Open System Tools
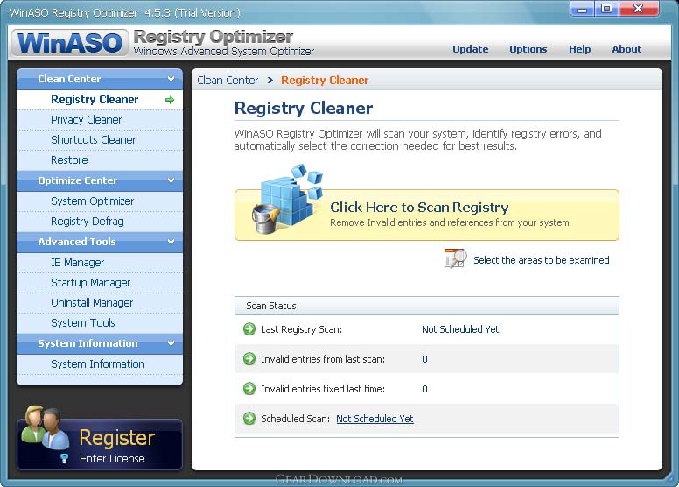The width and height of the screenshot is (679, 487). pyautogui.click(x=100, y=323)
